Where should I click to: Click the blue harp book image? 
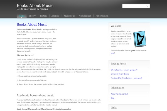coord(140,39)
